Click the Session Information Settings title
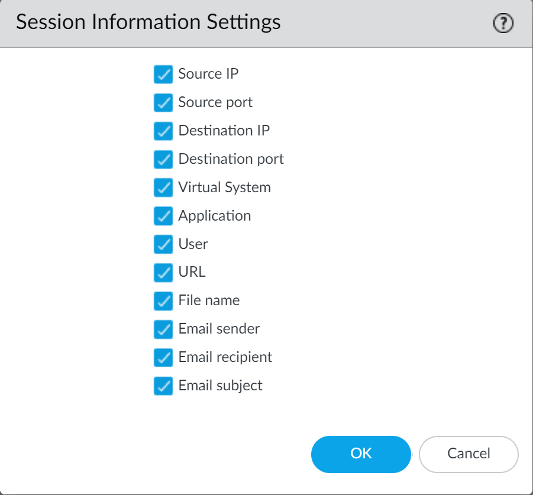 click(148, 22)
